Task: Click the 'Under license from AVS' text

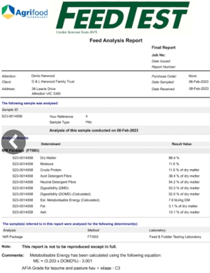Action: pyautogui.click(x=77, y=32)
